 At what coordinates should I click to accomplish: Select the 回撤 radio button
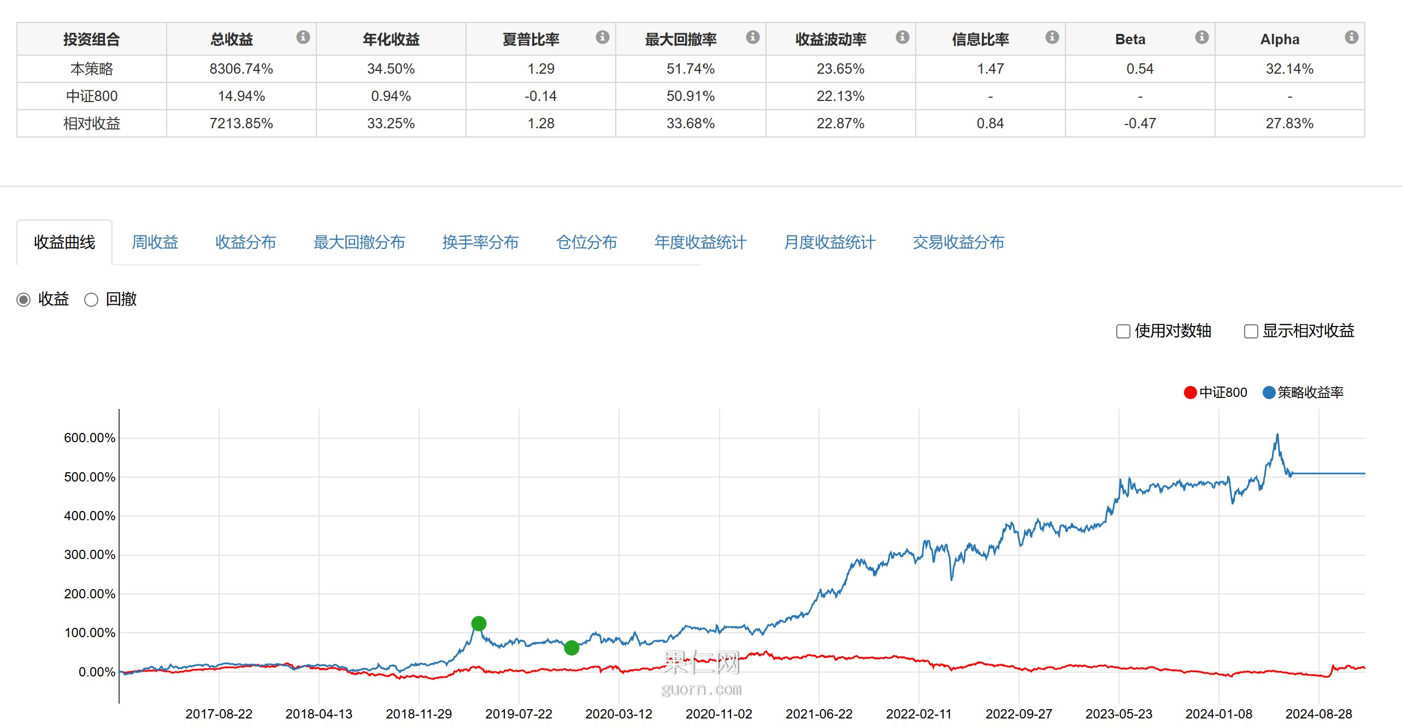[x=91, y=300]
